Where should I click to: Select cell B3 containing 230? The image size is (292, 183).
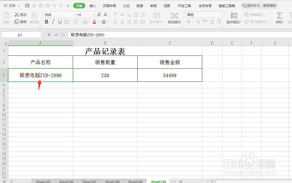(105, 75)
